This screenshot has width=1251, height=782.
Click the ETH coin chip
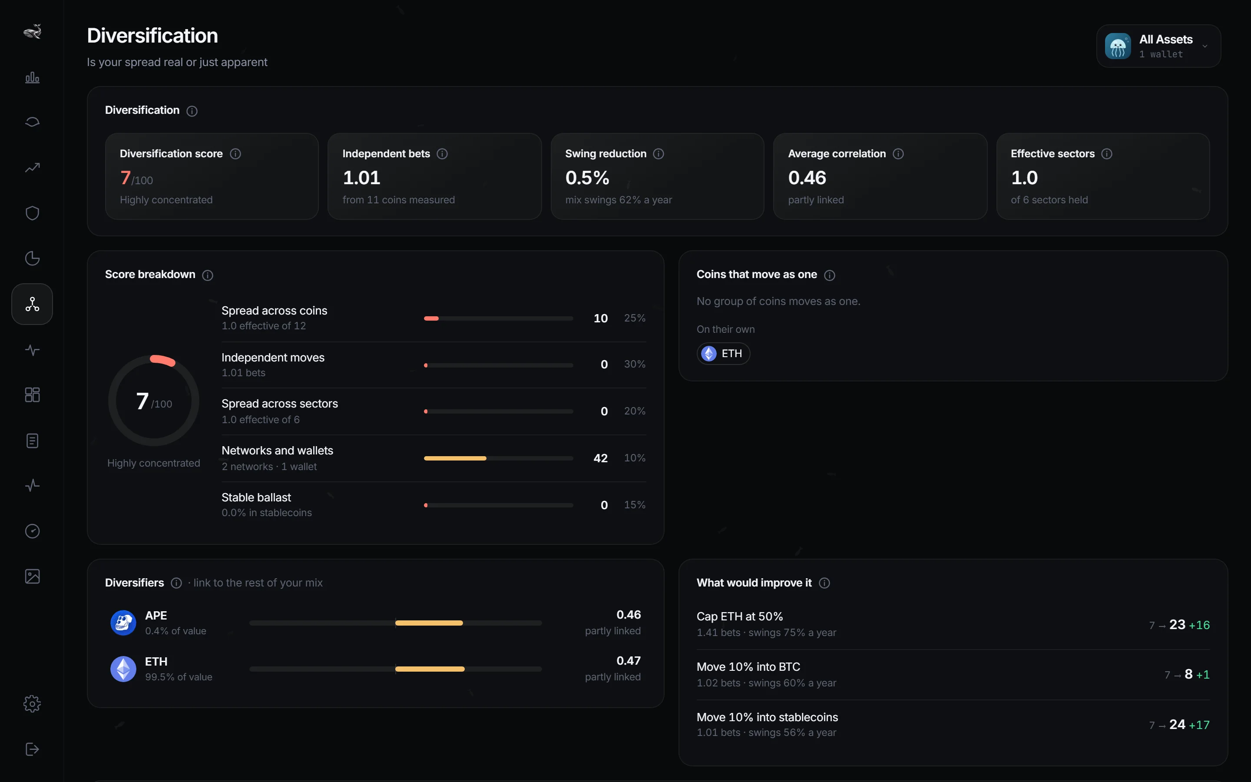click(723, 354)
